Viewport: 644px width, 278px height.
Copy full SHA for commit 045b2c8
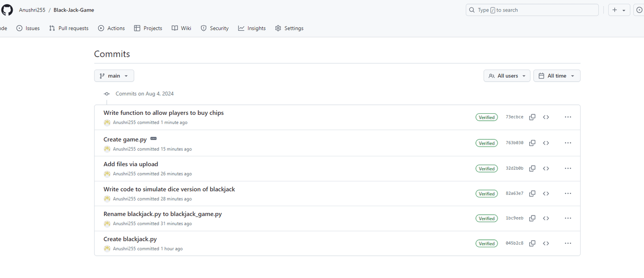[x=532, y=243]
